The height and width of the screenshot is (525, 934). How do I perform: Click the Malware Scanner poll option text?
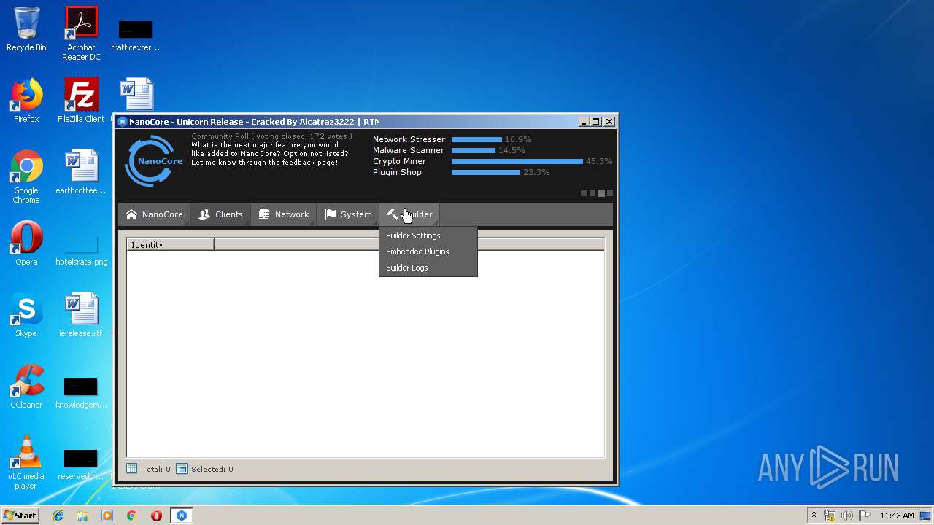tap(409, 150)
